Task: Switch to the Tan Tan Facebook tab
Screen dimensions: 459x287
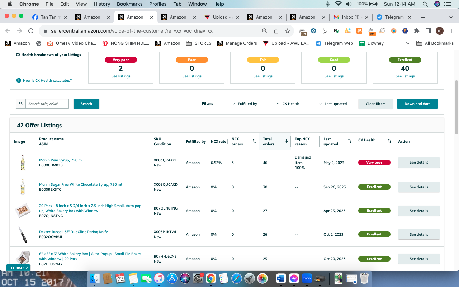Action: coord(49,17)
